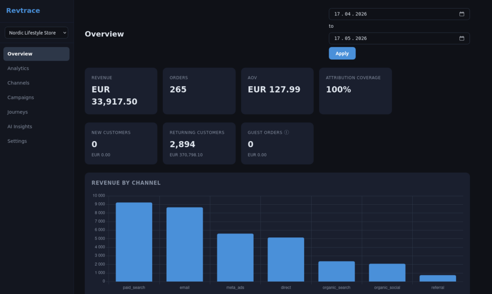Click the paid_search axis label
The image size is (492, 294).
pos(134,287)
